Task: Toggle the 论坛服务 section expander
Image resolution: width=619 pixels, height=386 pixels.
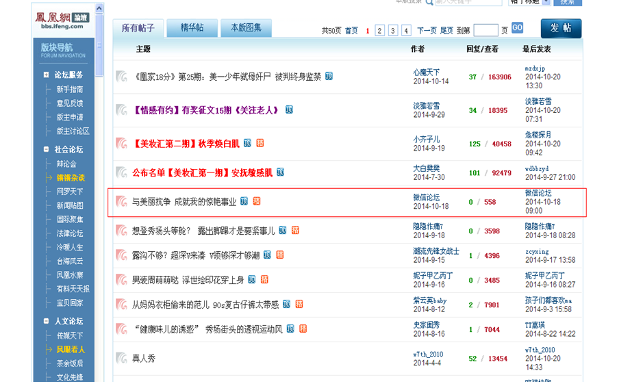Action: pos(46,75)
